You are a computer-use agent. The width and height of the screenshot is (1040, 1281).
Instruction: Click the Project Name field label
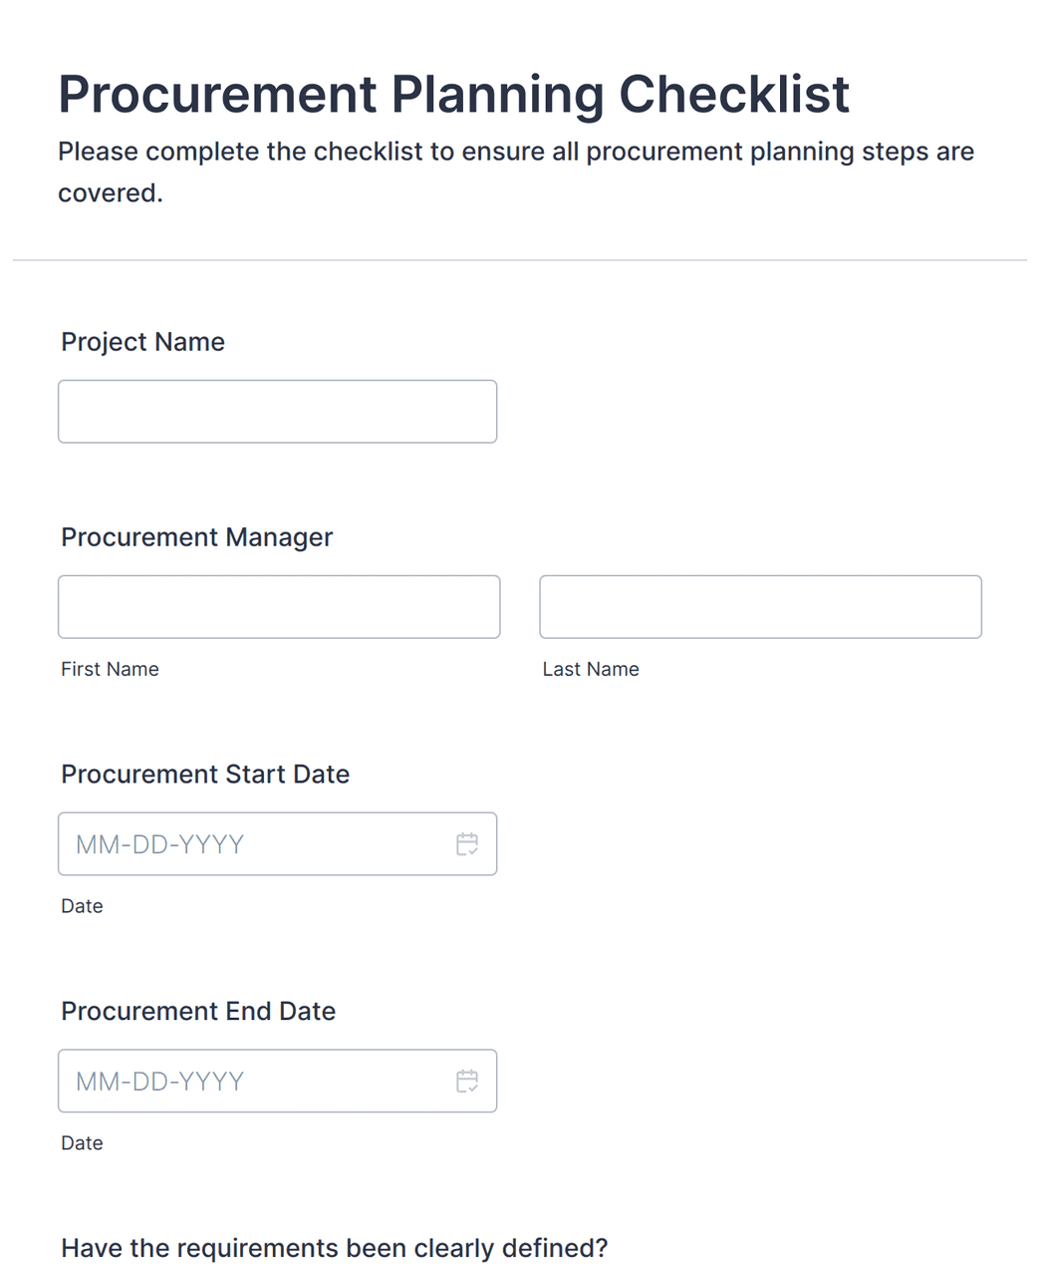[x=142, y=342]
